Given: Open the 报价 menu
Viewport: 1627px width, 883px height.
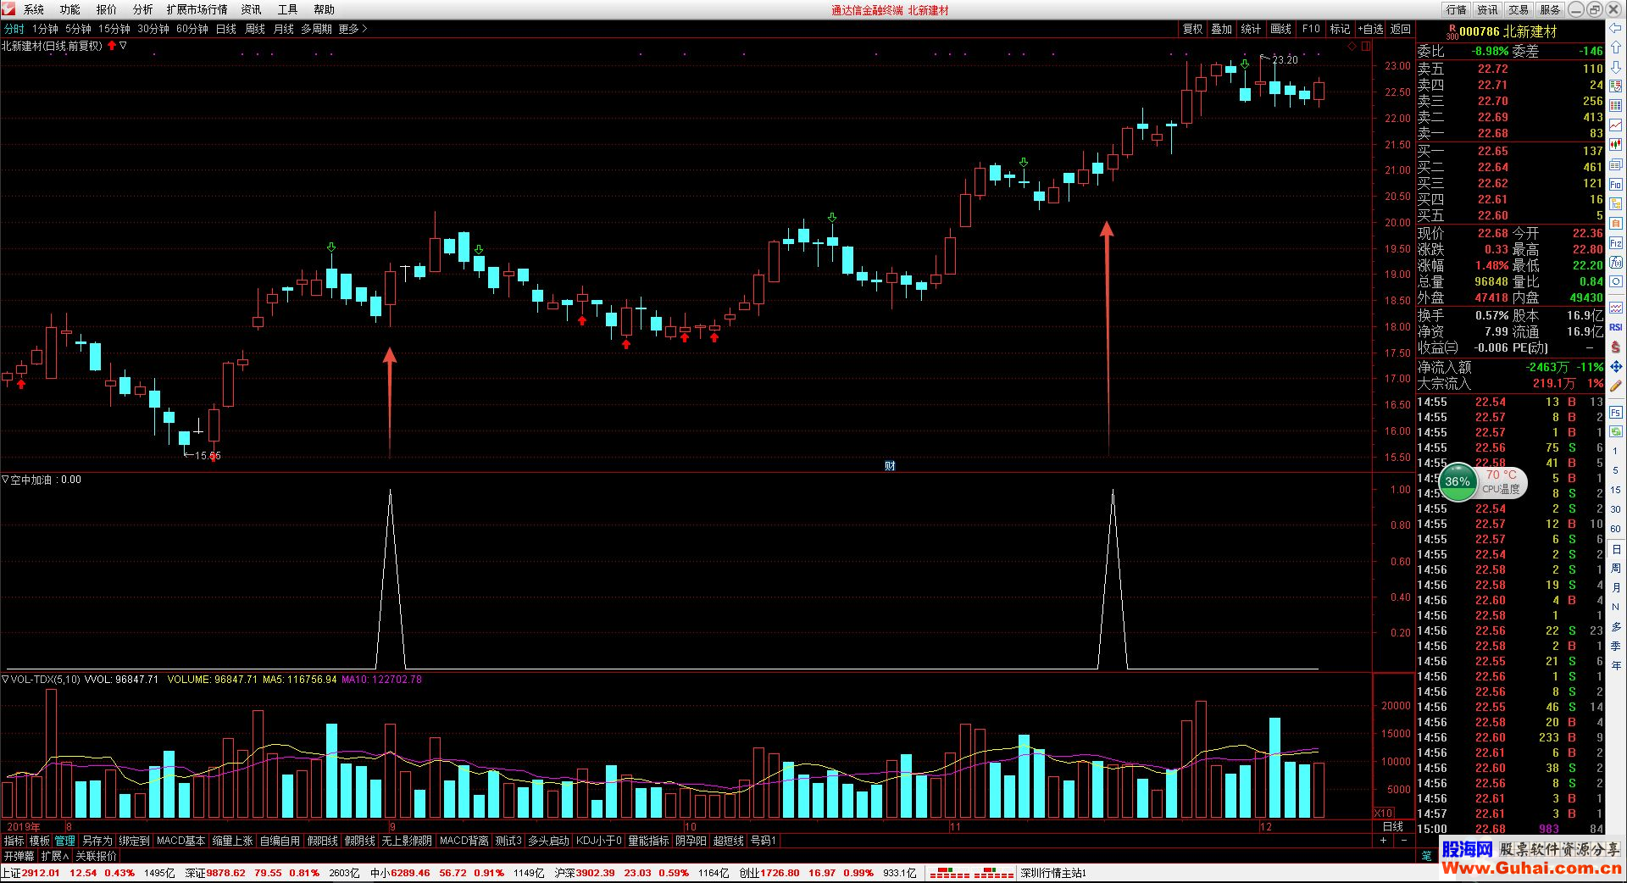Looking at the screenshot, I should pyautogui.click(x=107, y=9).
